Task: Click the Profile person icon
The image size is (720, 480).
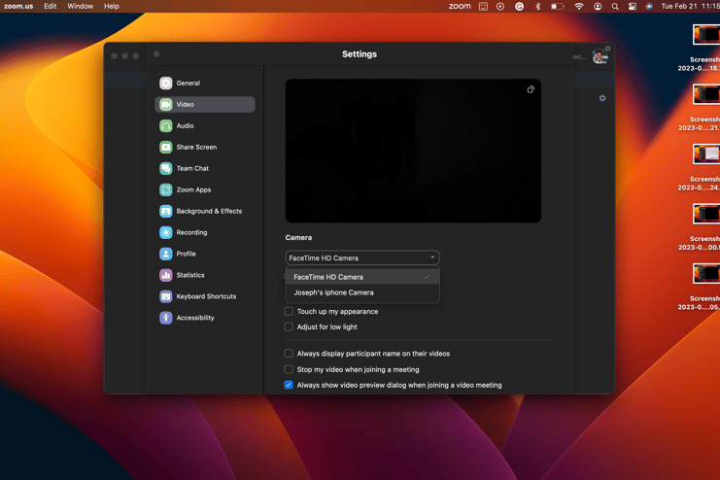Action: (166, 254)
